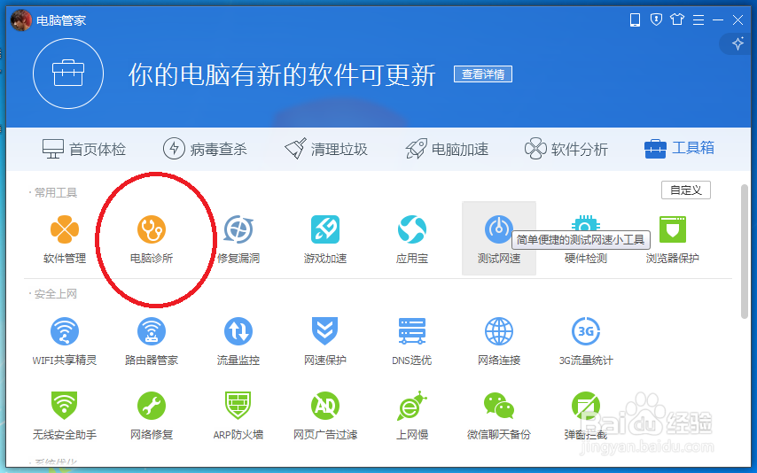Image resolution: width=757 pixels, height=473 pixels.
Task: Open 微信聊天备份 WeChat backup tool
Action: click(499, 415)
